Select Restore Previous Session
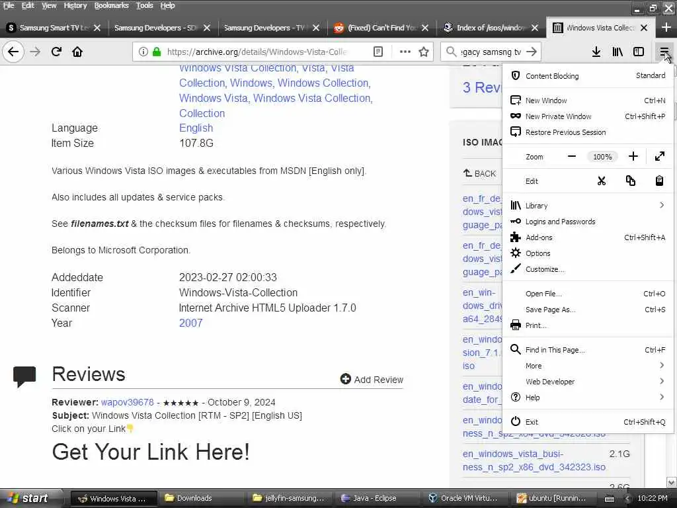 588,132
